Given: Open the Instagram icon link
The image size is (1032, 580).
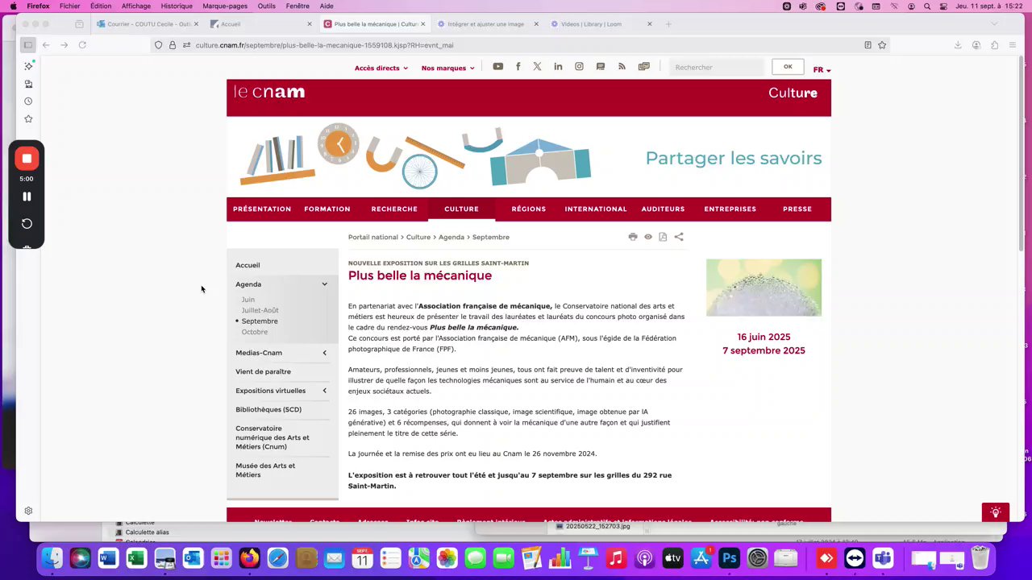Looking at the screenshot, I should click(579, 67).
